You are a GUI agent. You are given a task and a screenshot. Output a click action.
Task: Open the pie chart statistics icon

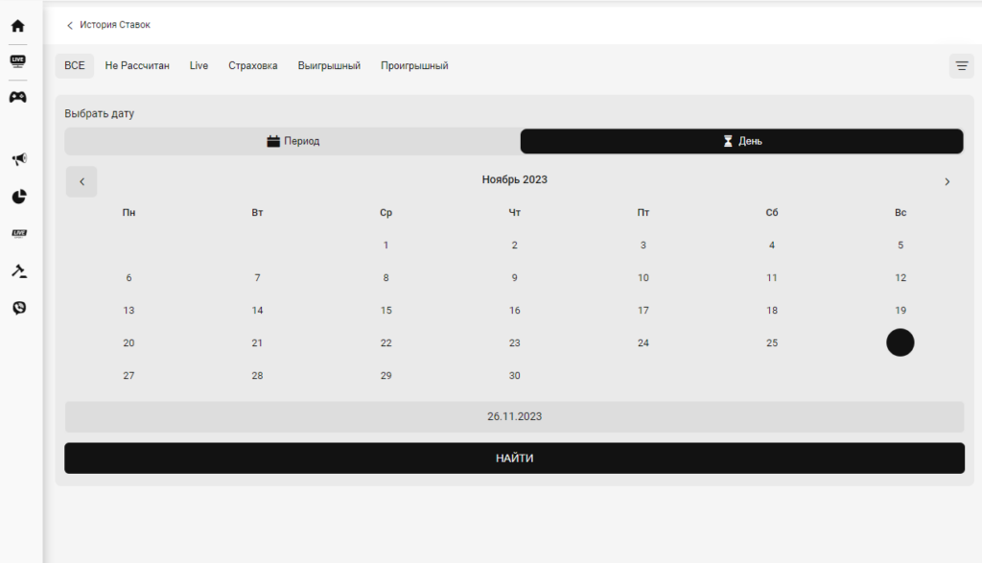[x=19, y=197]
